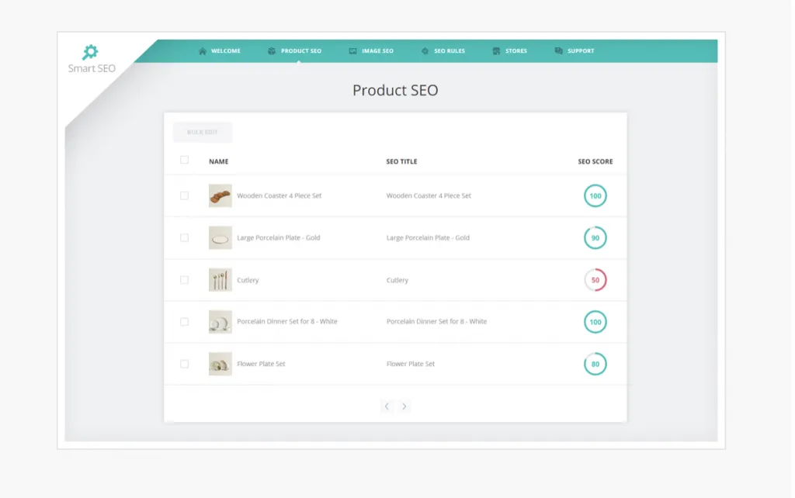Click the SEO TITLE column header

click(x=401, y=161)
